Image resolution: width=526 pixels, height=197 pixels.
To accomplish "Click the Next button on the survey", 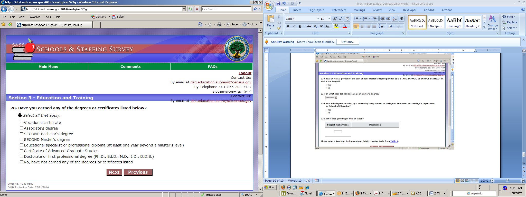I will pyautogui.click(x=114, y=172).
